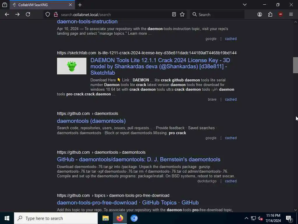Close the CollabVM SearXNG tab
This screenshot has height=224, width=298.
point(70,5)
